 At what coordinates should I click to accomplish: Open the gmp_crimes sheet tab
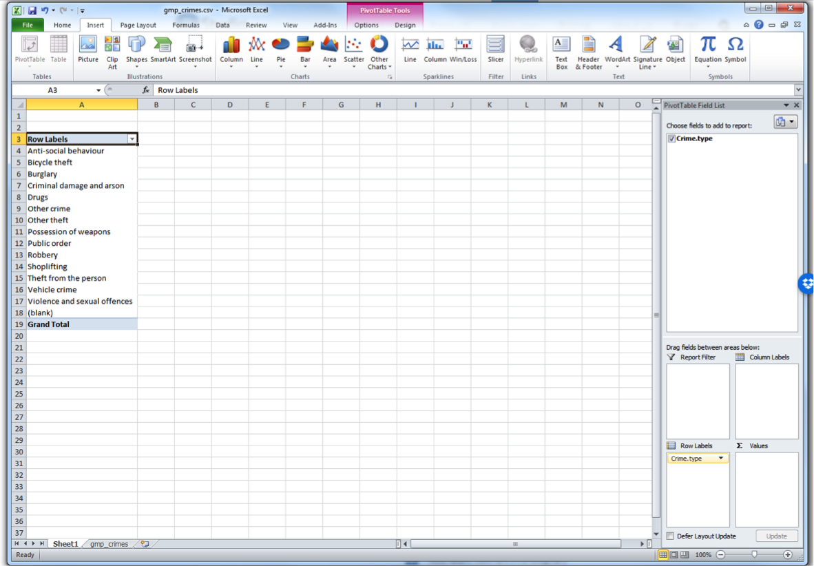click(x=109, y=544)
